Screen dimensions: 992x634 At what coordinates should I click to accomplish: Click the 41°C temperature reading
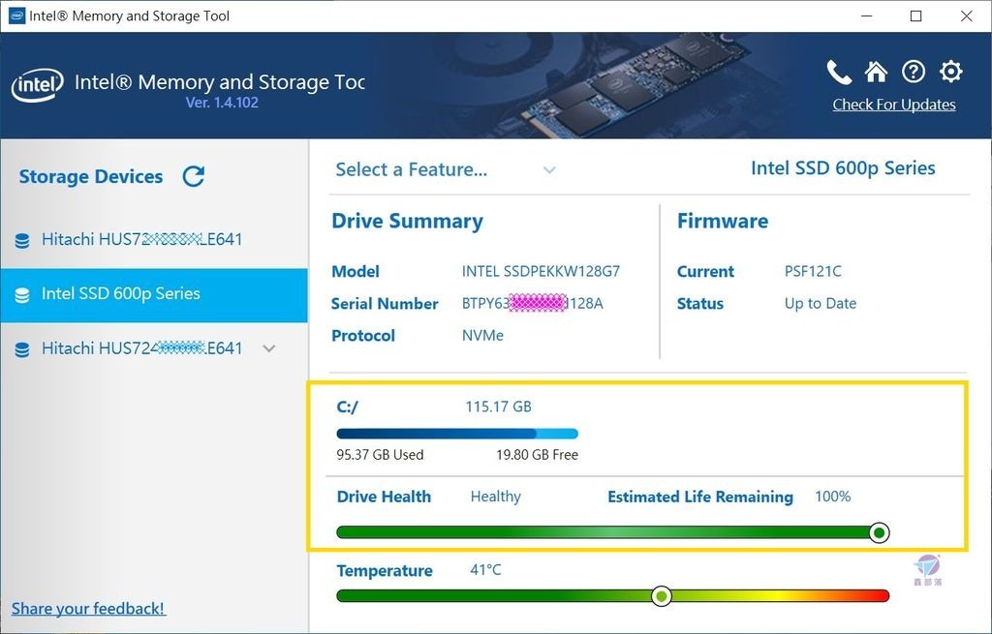(485, 569)
